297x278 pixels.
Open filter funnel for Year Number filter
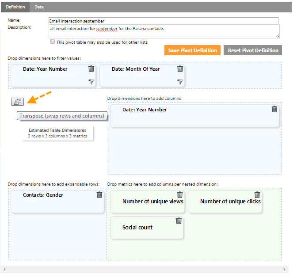click(x=91, y=81)
